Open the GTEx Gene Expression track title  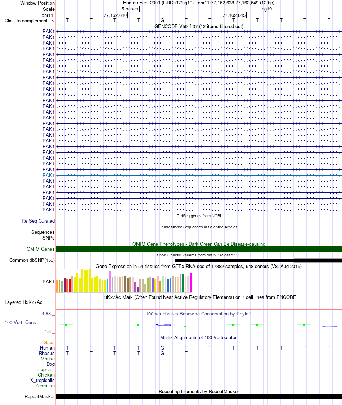click(199, 266)
